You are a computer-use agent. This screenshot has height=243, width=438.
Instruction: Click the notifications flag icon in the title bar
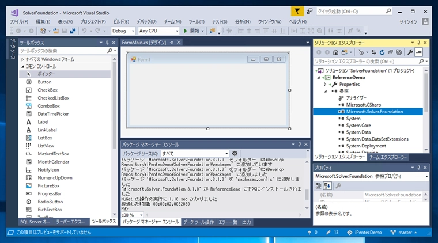297,11
